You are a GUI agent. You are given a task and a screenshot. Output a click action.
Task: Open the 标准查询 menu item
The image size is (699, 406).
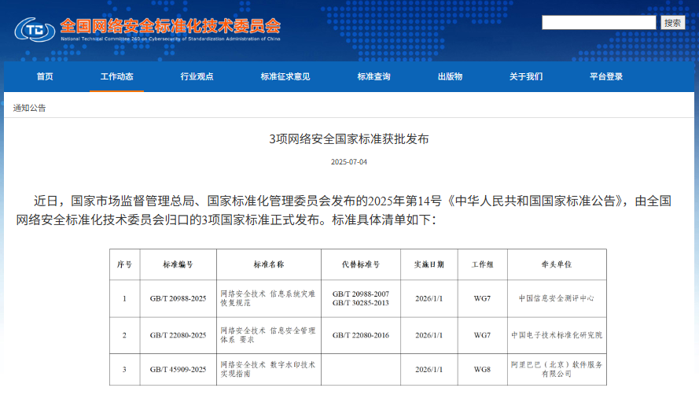(373, 77)
